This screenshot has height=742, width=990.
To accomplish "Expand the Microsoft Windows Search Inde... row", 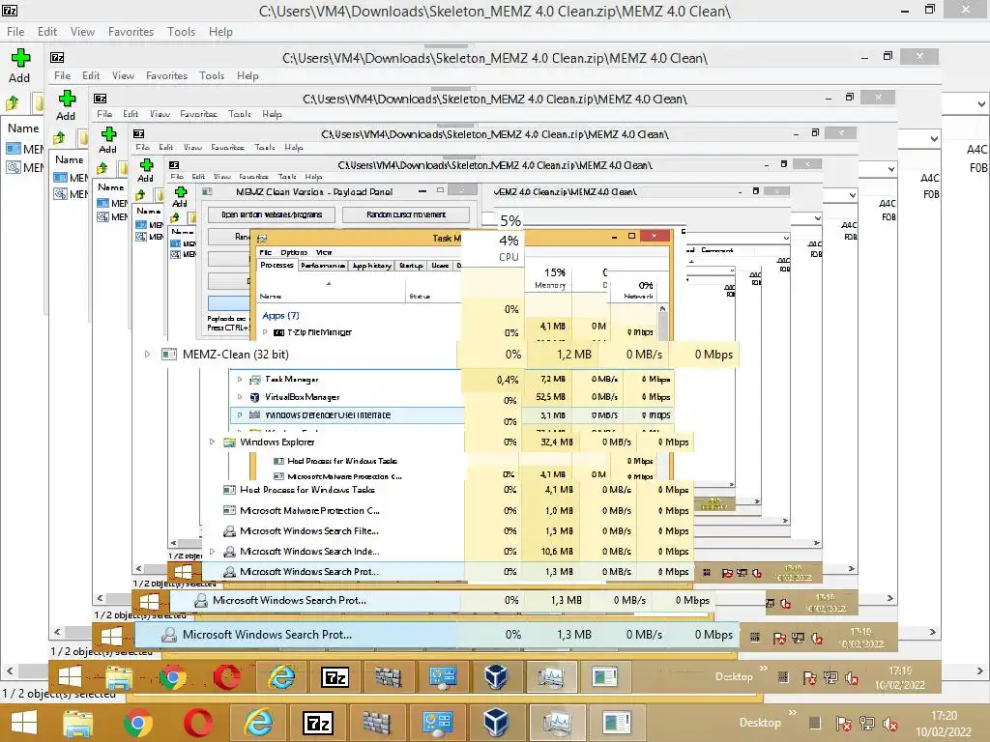I will 212,552.
